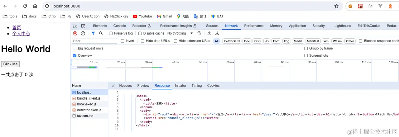Open the circular gray extension icon

370,6
